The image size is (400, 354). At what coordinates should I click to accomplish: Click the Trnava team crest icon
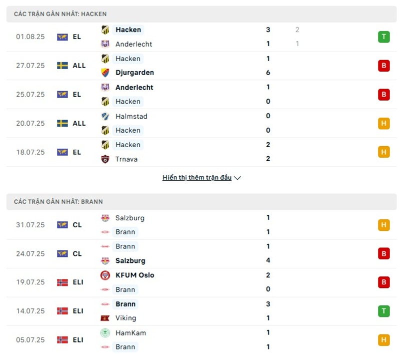click(105, 159)
